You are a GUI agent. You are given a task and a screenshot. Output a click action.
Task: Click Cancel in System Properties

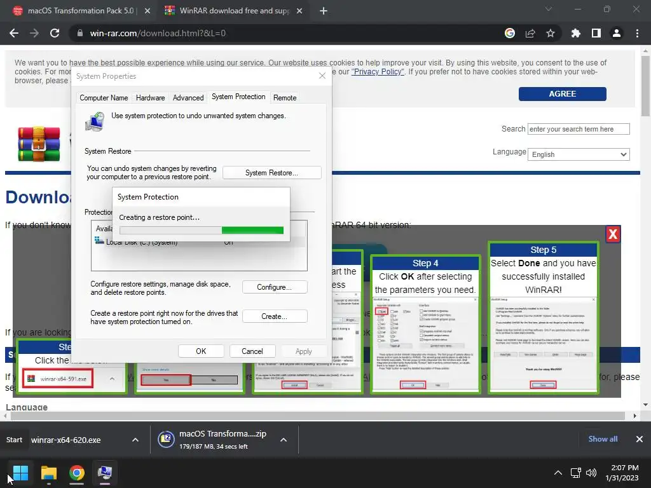point(252,351)
